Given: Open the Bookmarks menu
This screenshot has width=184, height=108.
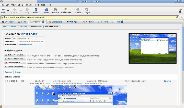Looking at the screenshot, I should [x=27, y=5].
